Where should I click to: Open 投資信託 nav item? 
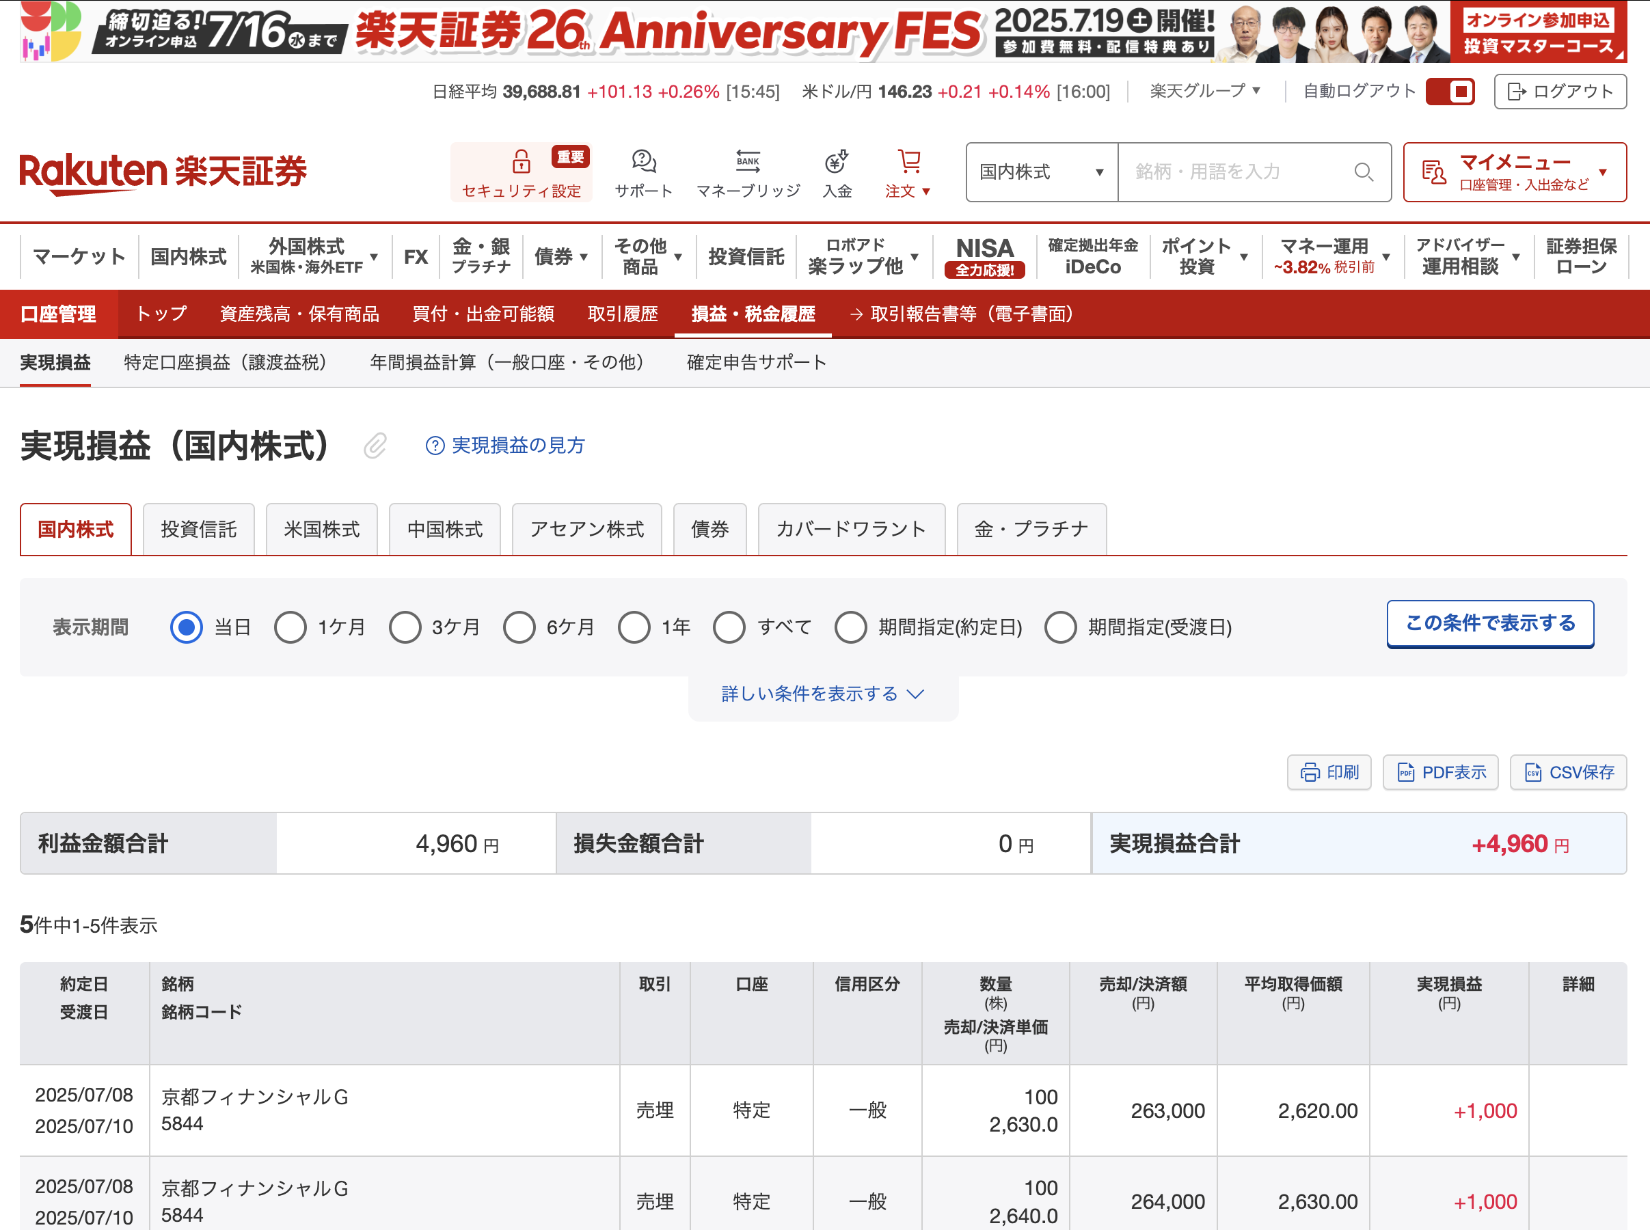pos(746,256)
